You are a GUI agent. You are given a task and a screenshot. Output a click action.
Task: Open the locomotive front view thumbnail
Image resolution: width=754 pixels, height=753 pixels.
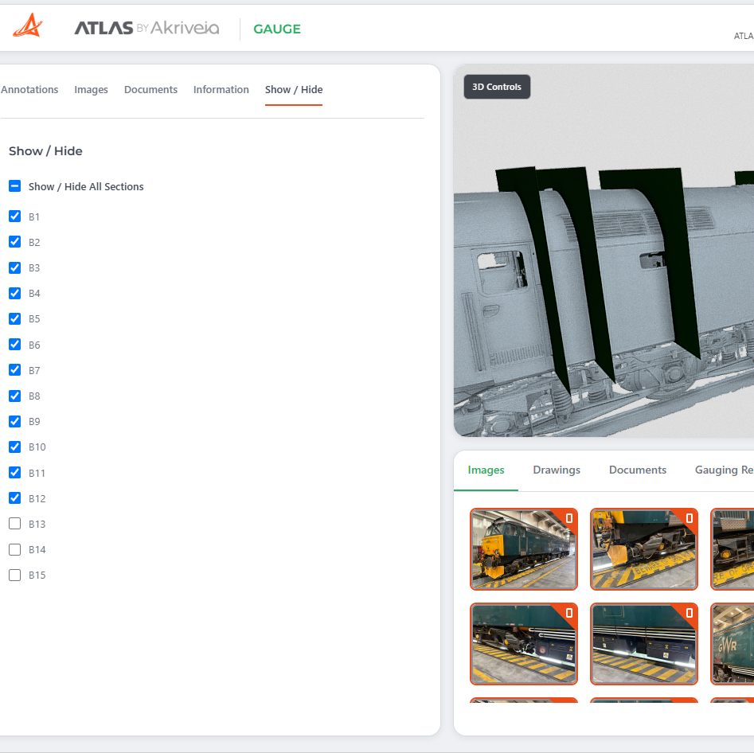coord(524,549)
